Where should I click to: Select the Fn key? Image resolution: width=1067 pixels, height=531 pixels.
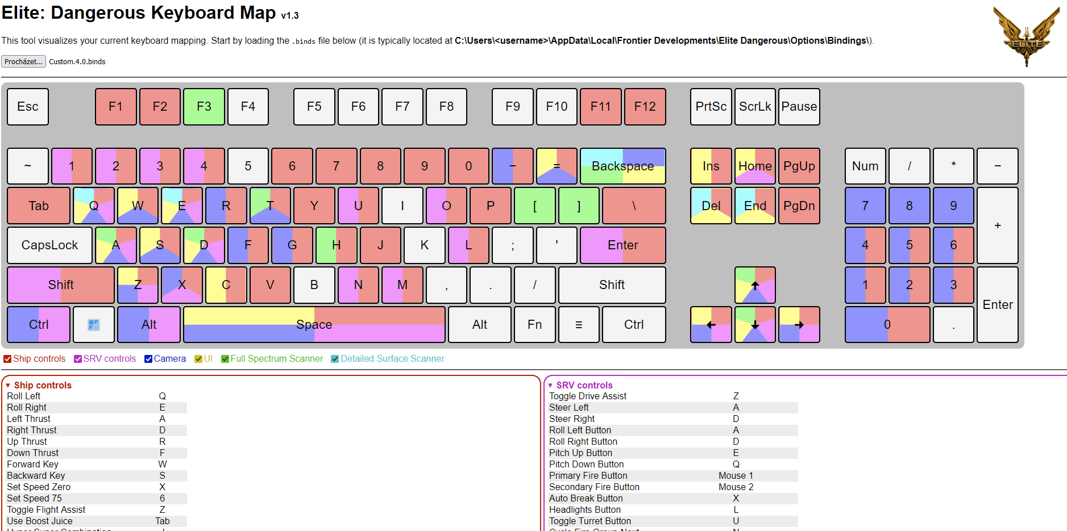click(x=534, y=324)
